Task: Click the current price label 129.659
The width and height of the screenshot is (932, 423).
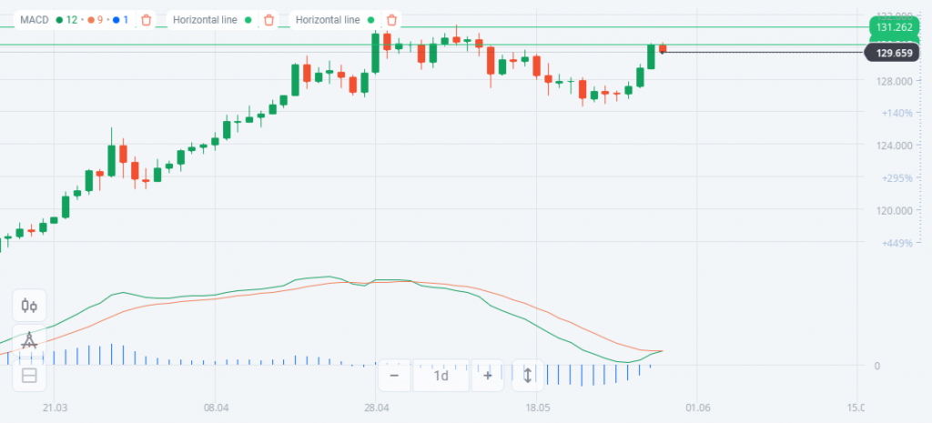Action: [893, 54]
